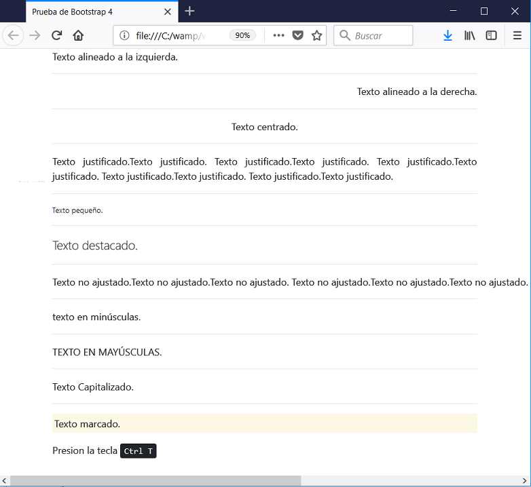Open the Firefox home page

click(78, 35)
